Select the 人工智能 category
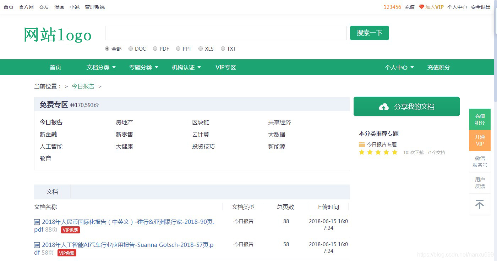This screenshot has width=497, height=261. 51,146
